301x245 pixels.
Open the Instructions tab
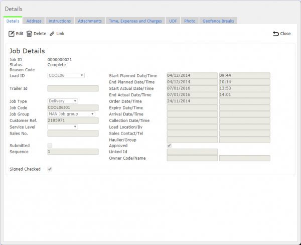point(60,21)
